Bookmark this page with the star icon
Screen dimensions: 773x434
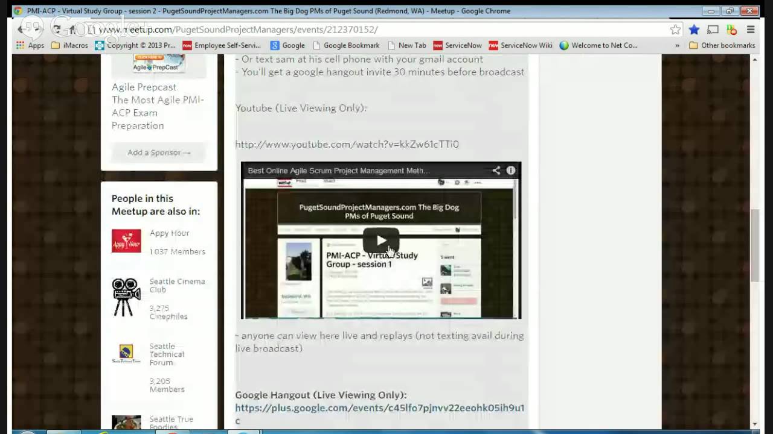675,30
